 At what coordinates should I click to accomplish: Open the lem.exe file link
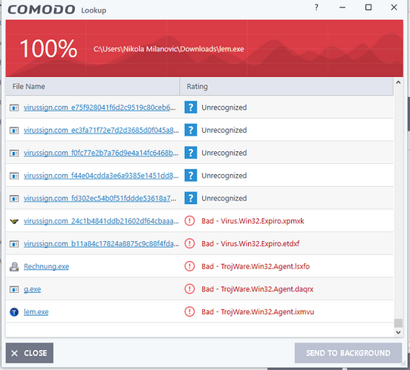(36, 312)
